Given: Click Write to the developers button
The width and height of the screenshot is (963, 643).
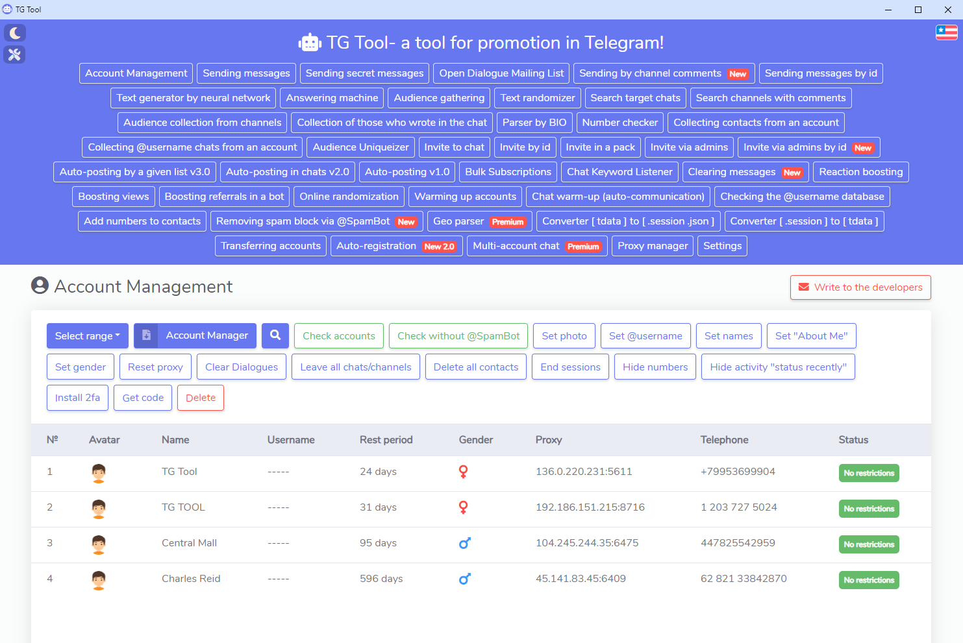Looking at the screenshot, I should coord(860,287).
